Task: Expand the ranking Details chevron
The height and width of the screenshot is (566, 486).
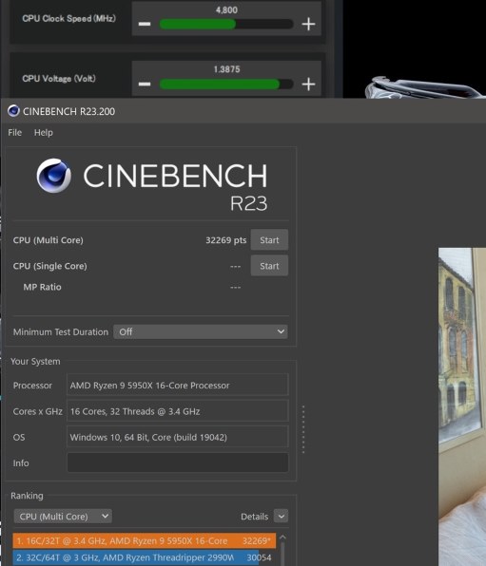Action: click(x=281, y=517)
